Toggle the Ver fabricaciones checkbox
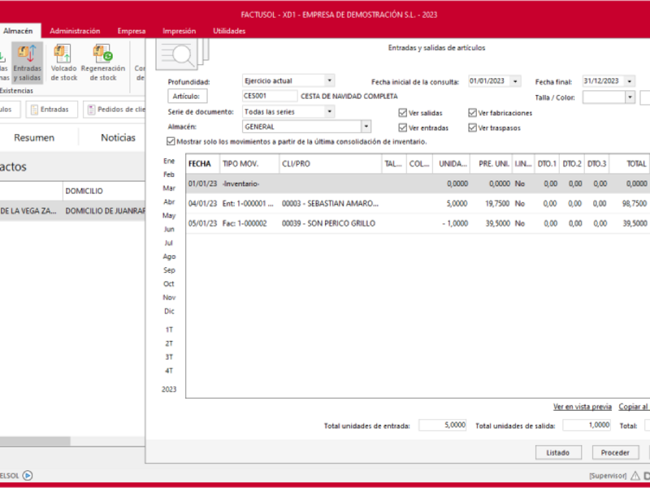 tap(473, 113)
